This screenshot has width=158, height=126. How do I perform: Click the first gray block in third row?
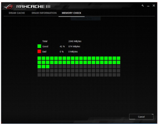[52, 66]
